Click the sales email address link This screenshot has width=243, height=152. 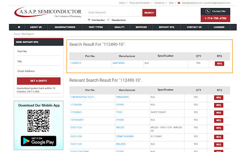[x=192, y=3]
